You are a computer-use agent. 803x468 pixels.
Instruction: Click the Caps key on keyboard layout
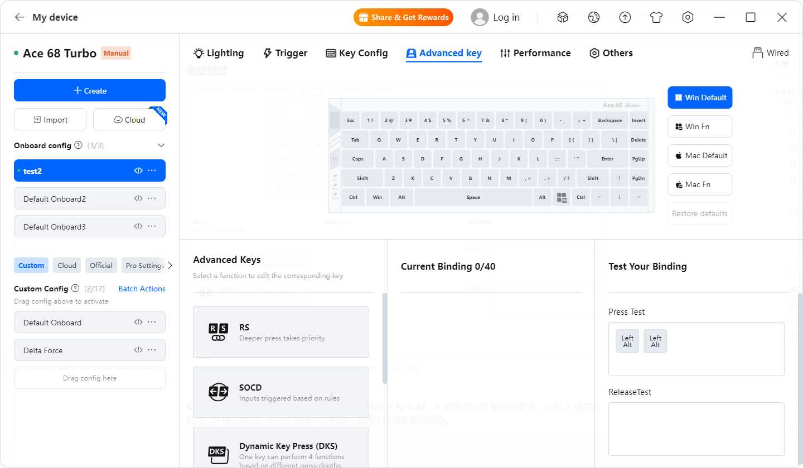click(x=358, y=159)
